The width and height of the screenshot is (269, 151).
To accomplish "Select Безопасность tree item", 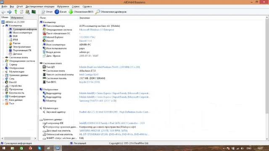I will (15, 93).
